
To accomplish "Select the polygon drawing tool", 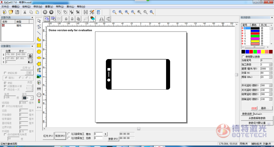I will tap(39, 64).
